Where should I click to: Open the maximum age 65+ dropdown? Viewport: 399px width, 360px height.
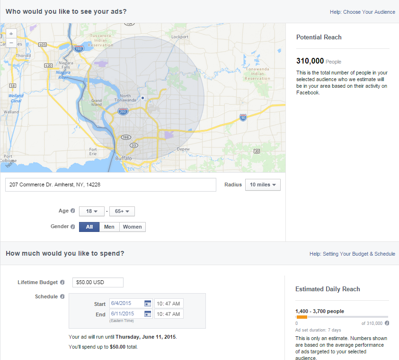point(122,211)
